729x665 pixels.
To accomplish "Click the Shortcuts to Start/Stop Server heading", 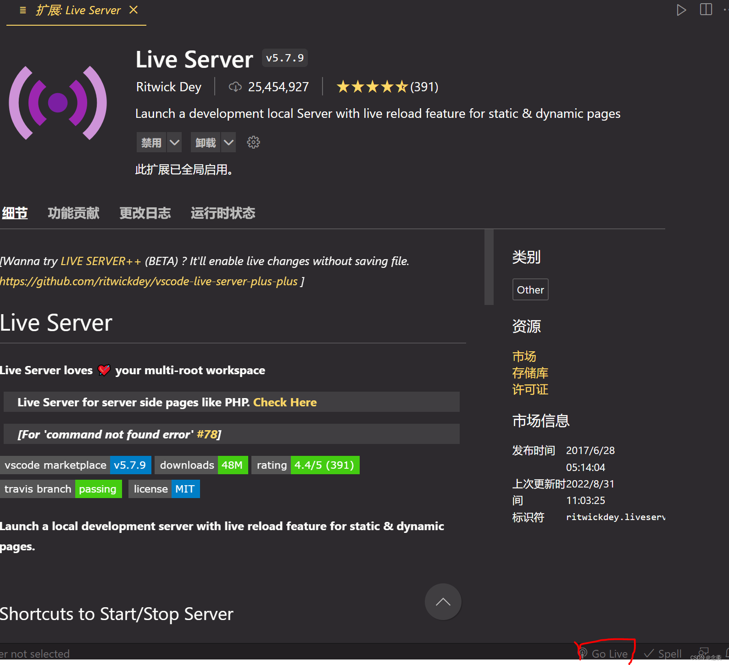I will pos(117,614).
